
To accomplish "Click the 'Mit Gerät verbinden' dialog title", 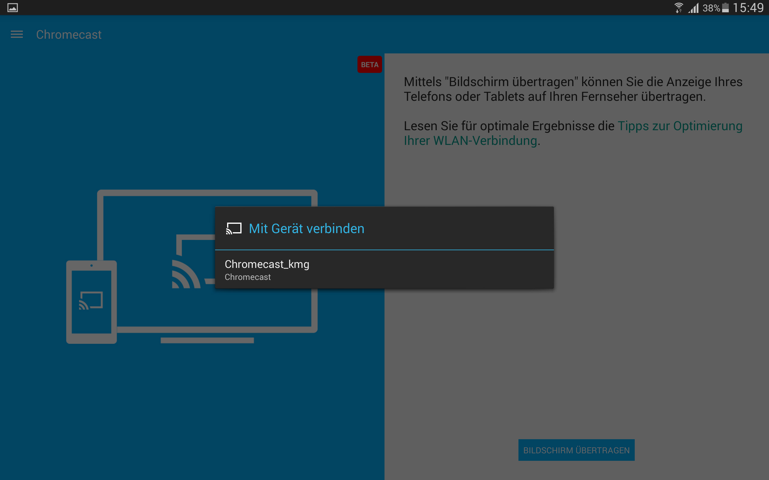I will pyautogui.click(x=306, y=229).
